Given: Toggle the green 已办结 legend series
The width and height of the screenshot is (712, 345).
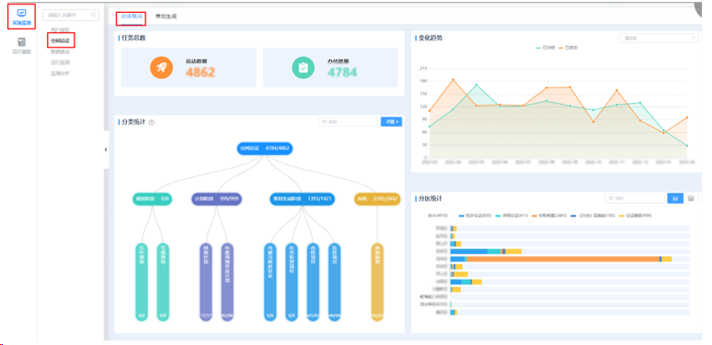Looking at the screenshot, I should click(545, 48).
